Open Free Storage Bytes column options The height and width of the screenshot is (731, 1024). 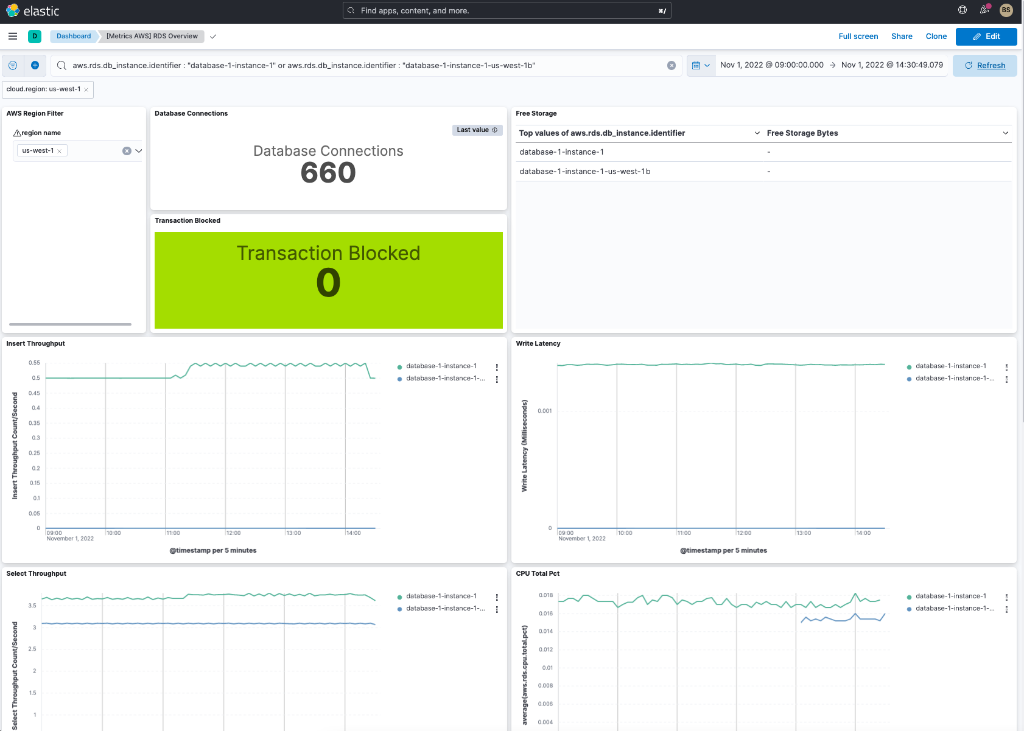[x=1005, y=133]
